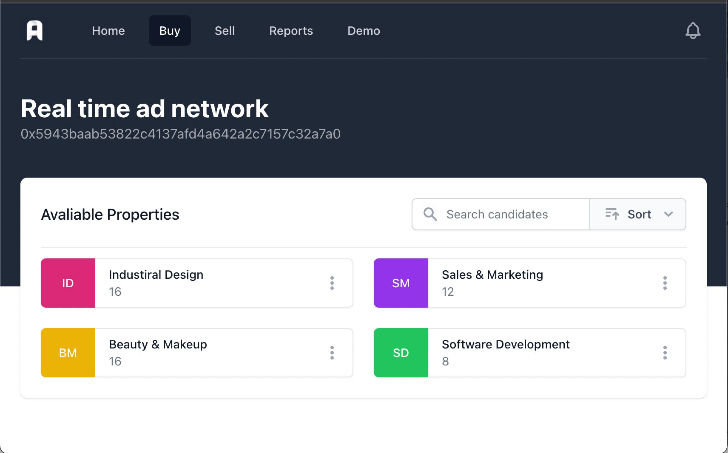Click the Sort button label
Screen dimensions: 728x453
pyautogui.click(x=639, y=214)
